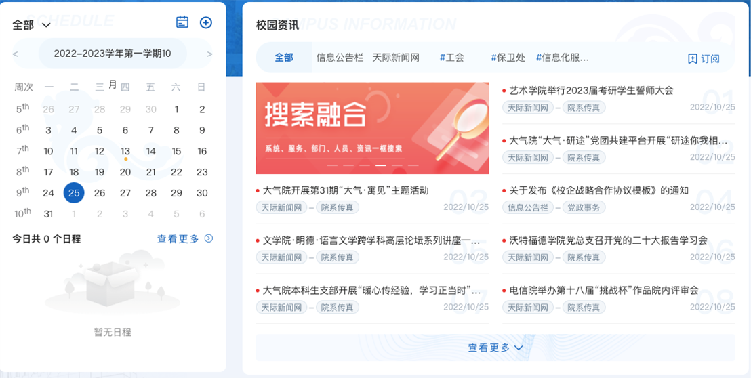
Task: Select date 13 in the calendar
Action: (125, 151)
